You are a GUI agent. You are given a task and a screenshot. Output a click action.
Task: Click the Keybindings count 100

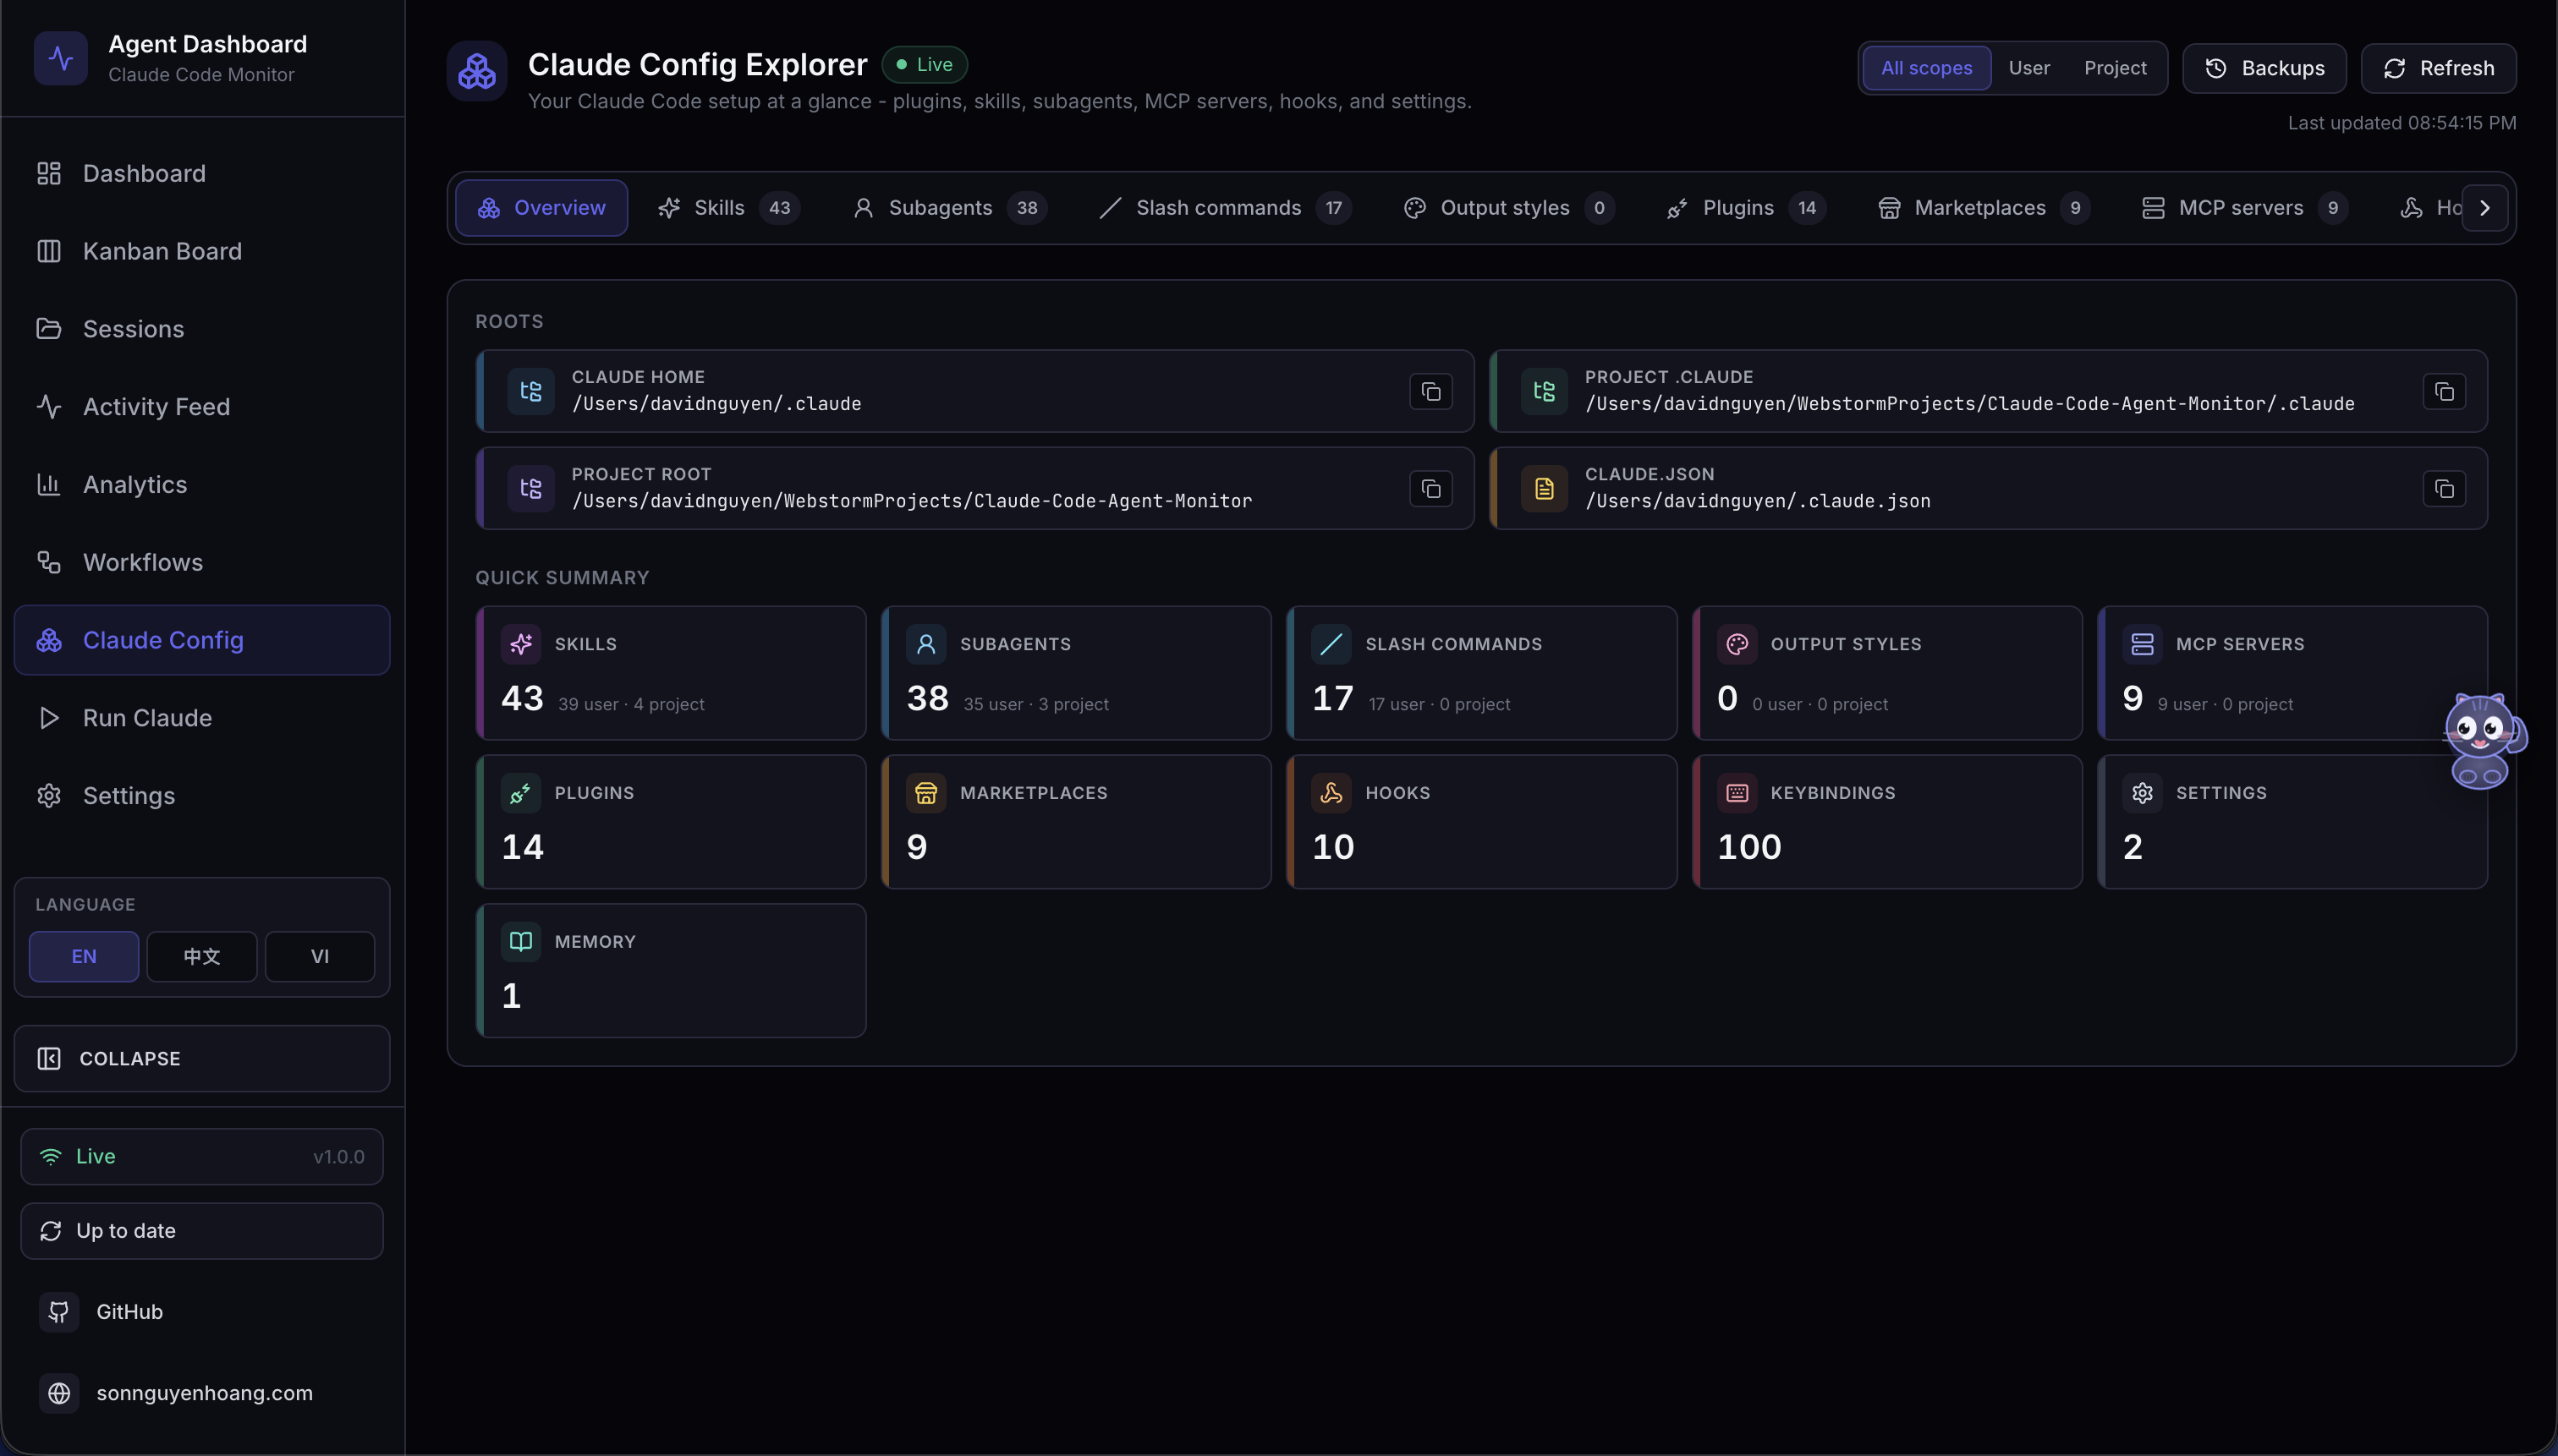[x=1748, y=847]
